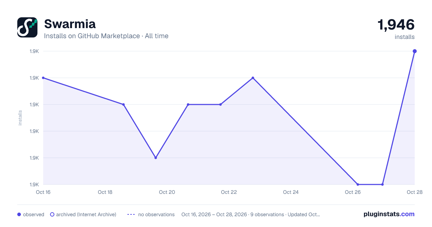This screenshot has height=227, width=432.
Task: Click the 'Oct 16, 2026 – Oct 28, 2026' date range text
Action: click(x=214, y=214)
